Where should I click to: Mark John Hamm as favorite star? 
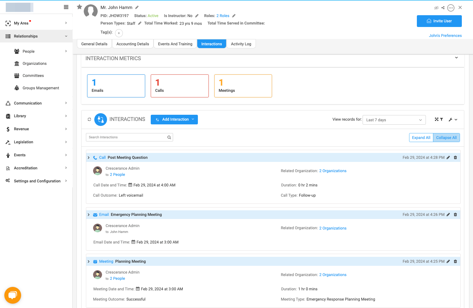(x=79, y=7)
